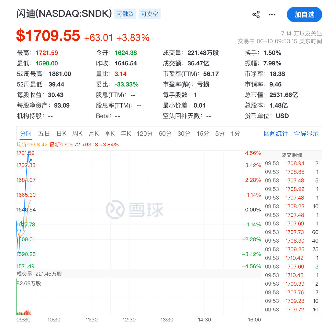The width and height of the screenshot is (334, 330).
Task: Open the 15分 chart tab
Action: click(203, 134)
